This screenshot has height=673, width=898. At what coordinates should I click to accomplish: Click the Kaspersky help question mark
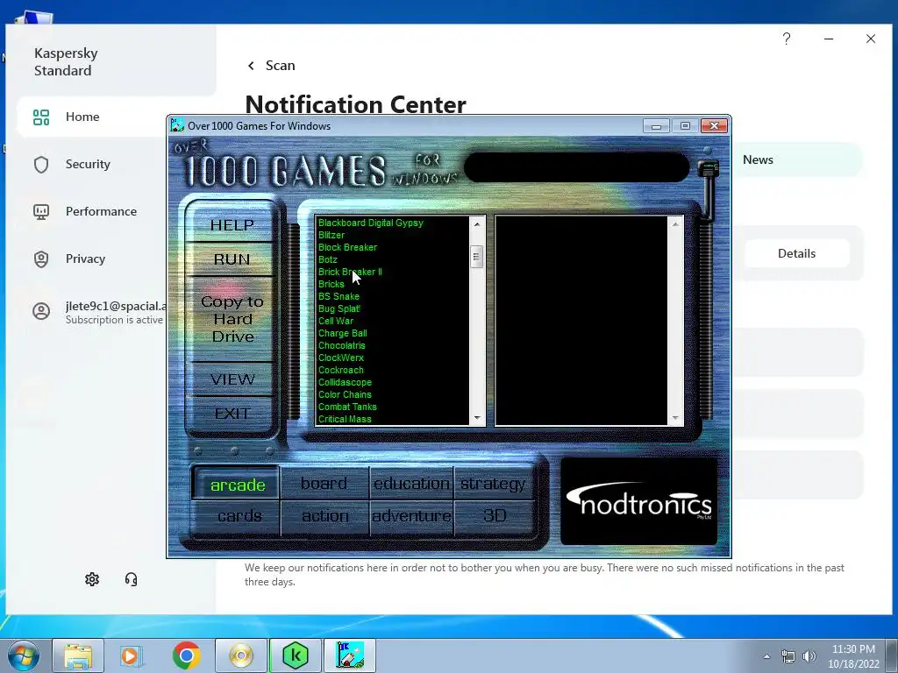tap(787, 39)
